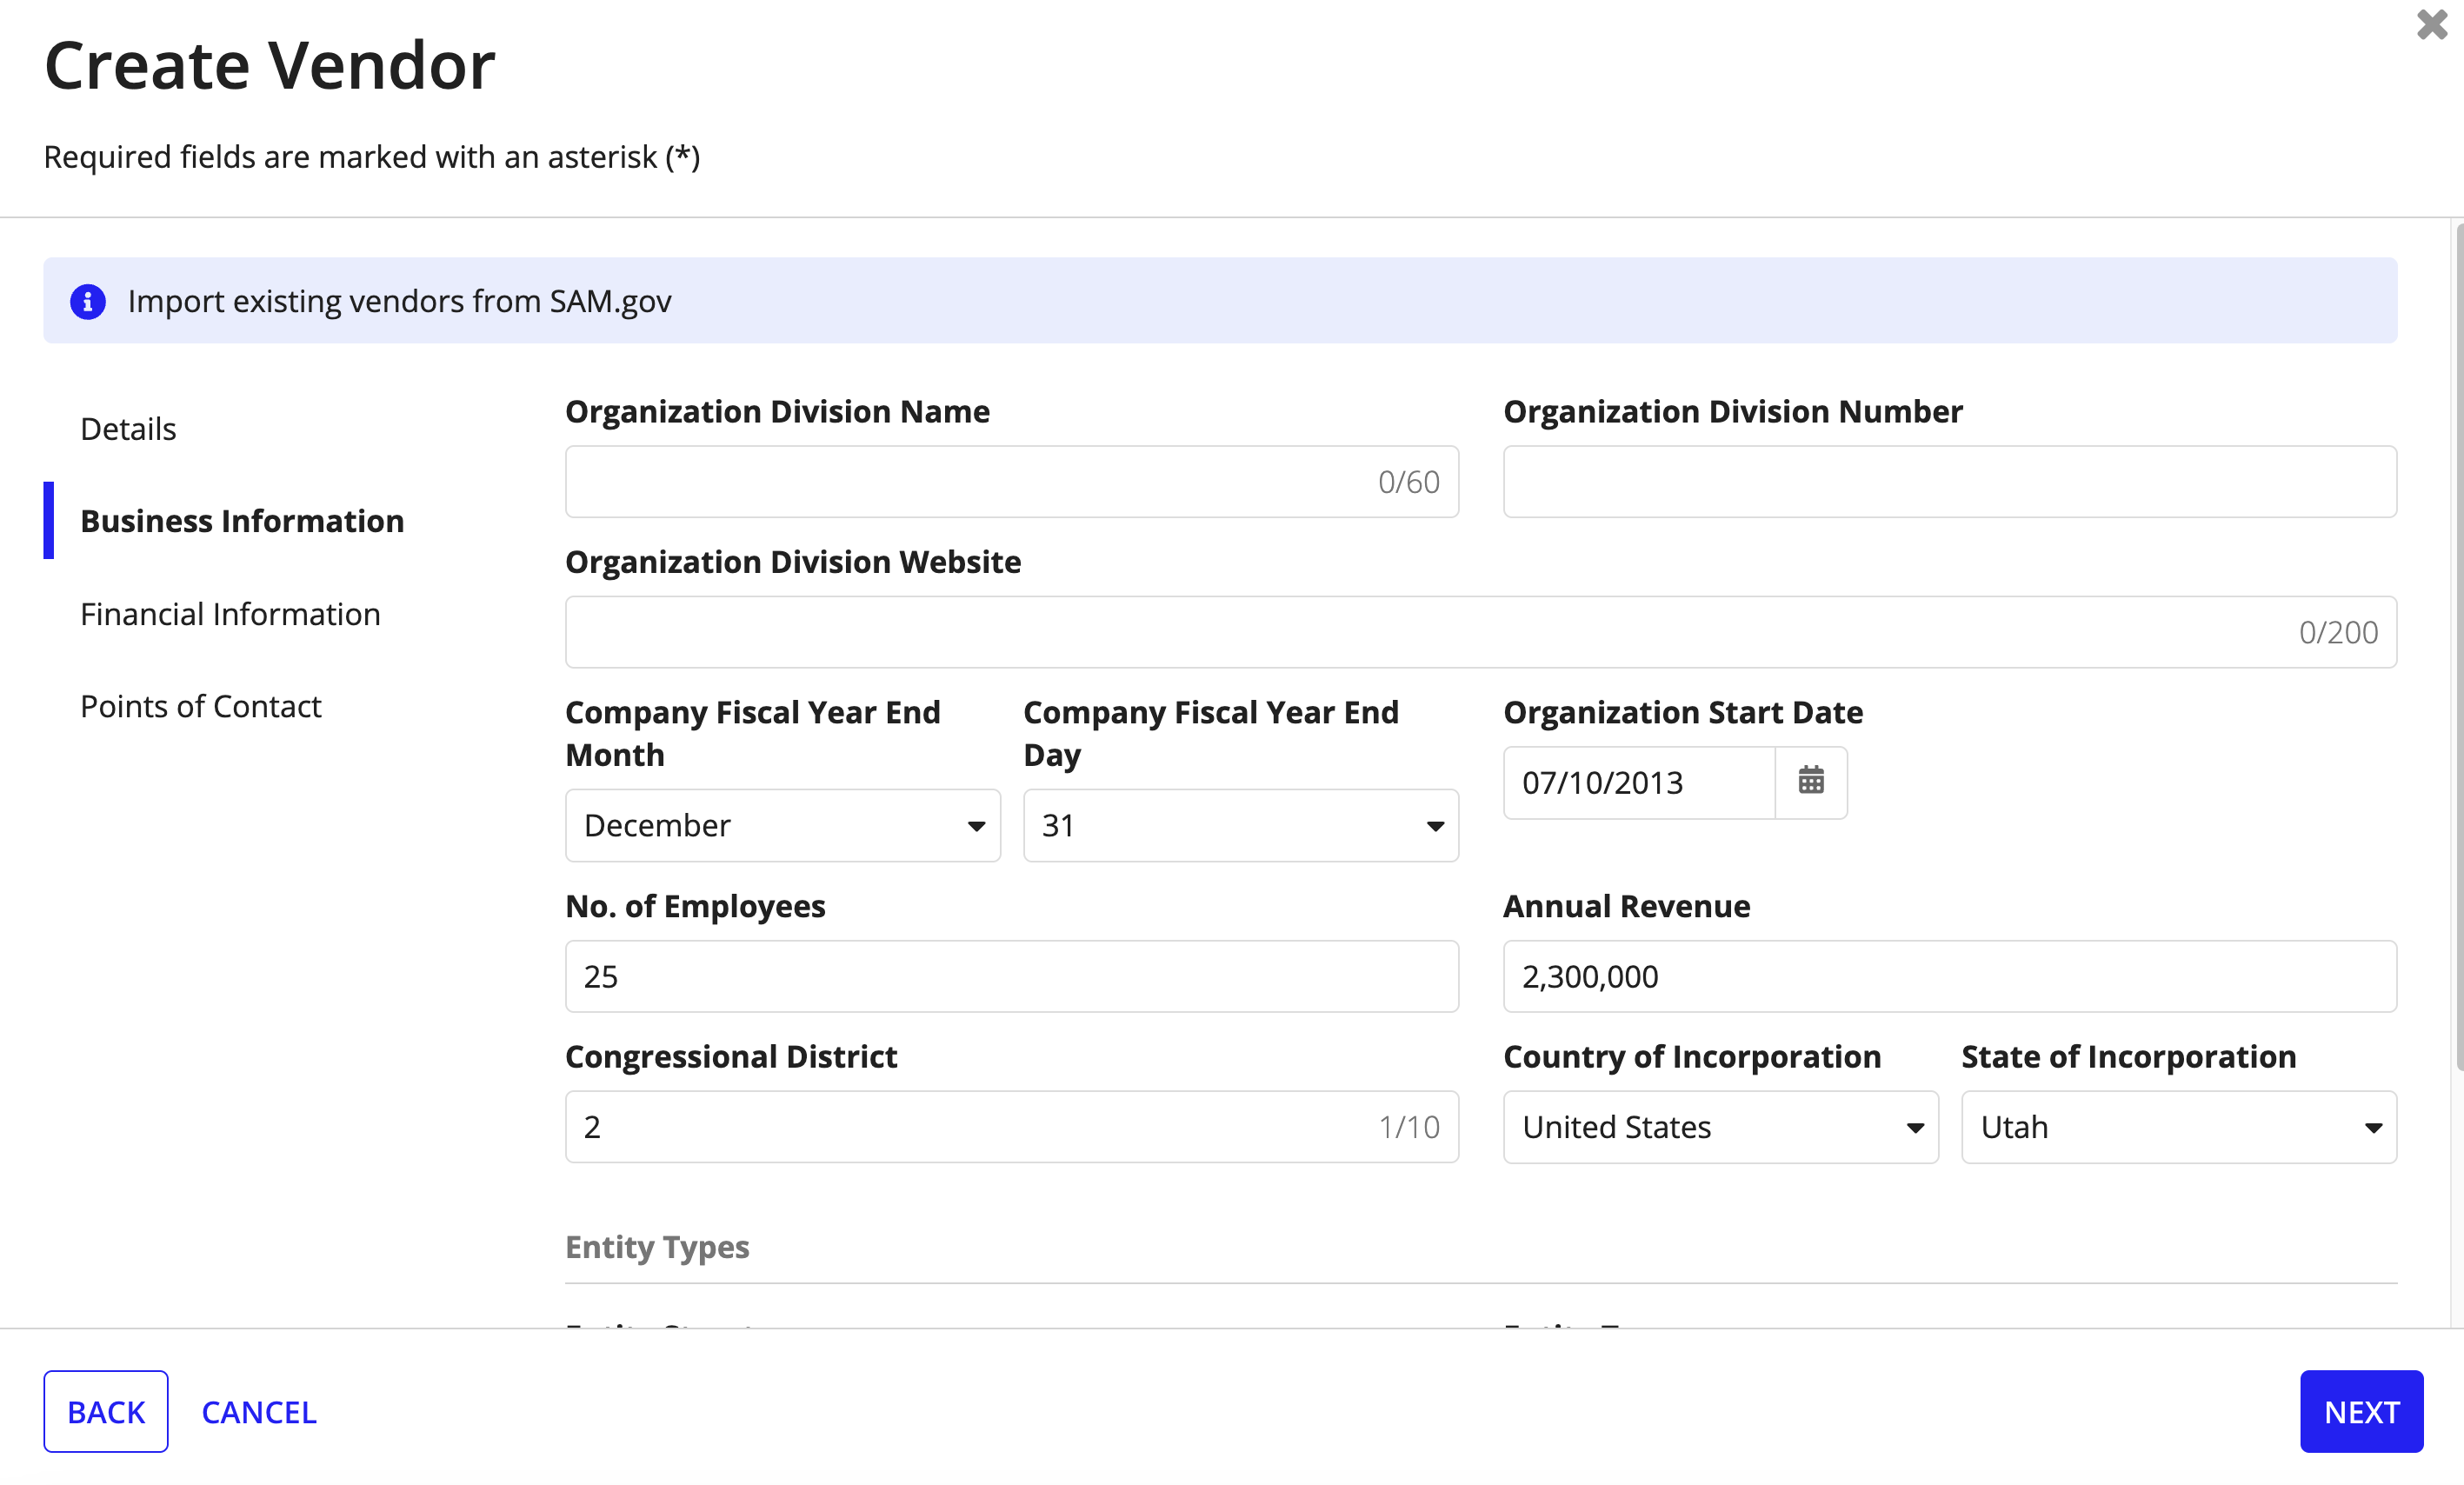Open Company Fiscal Year End Day dropdown
This screenshot has height=1485, width=2464.
pos(1241,825)
